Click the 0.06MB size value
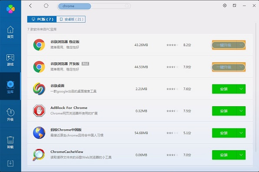 pyautogui.click(x=141, y=155)
